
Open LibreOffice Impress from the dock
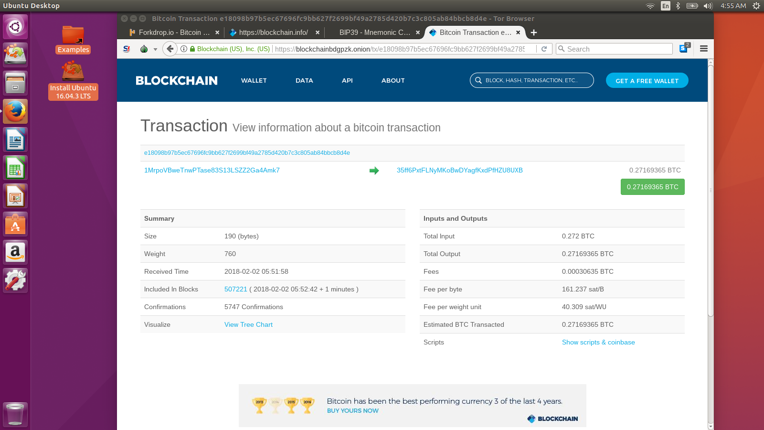pyautogui.click(x=15, y=196)
